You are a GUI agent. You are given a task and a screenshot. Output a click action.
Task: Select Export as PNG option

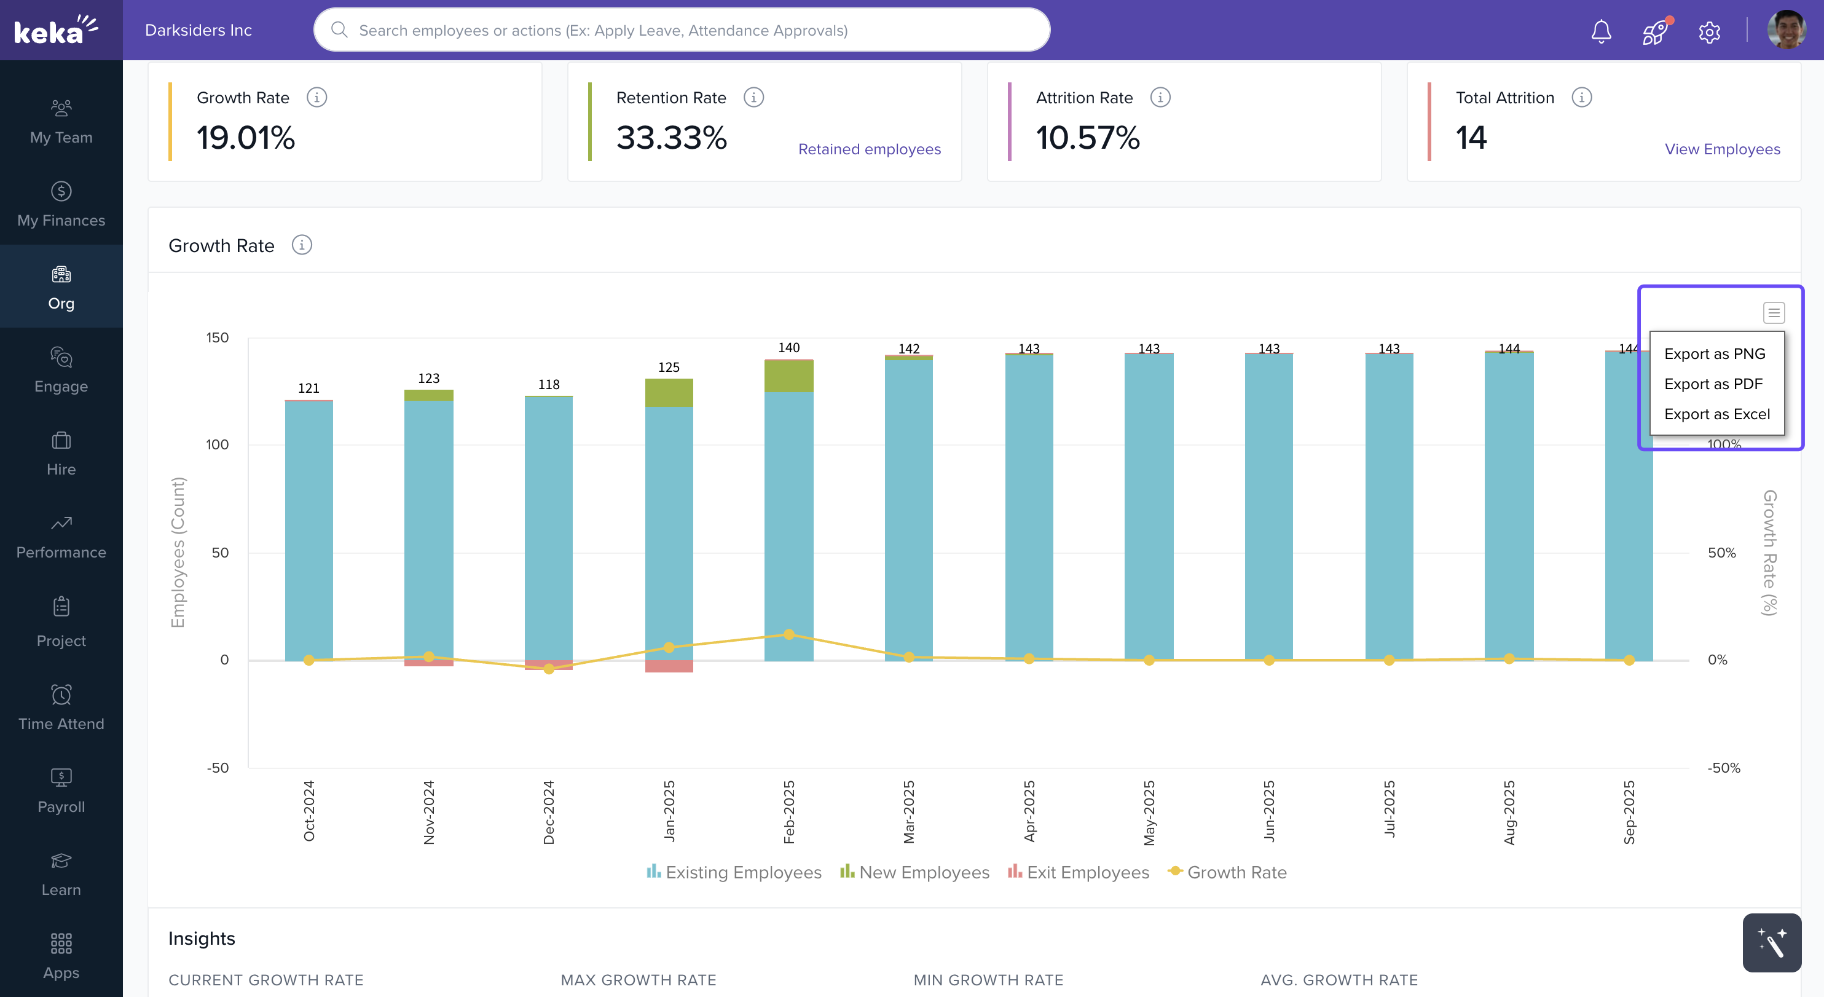1714,353
